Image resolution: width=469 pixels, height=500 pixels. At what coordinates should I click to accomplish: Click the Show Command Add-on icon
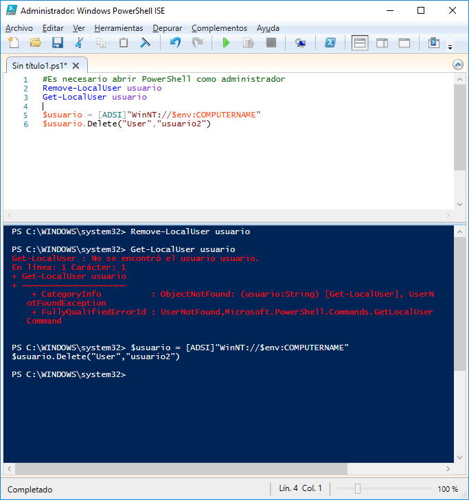coord(433,43)
